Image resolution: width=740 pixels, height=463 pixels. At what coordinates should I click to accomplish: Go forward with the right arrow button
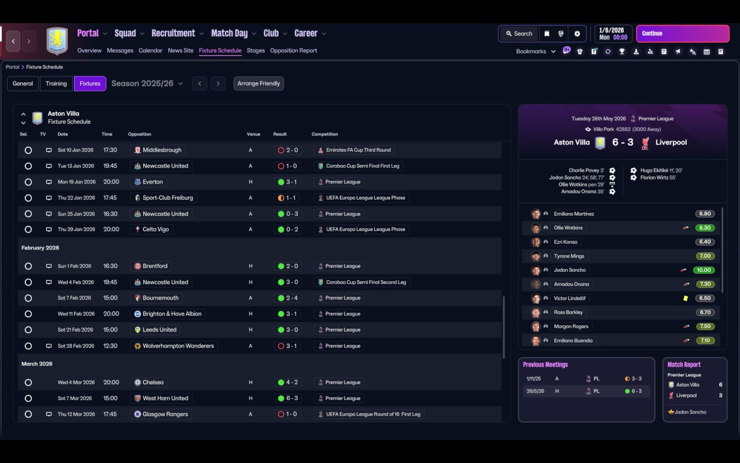click(x=29, y=41)
